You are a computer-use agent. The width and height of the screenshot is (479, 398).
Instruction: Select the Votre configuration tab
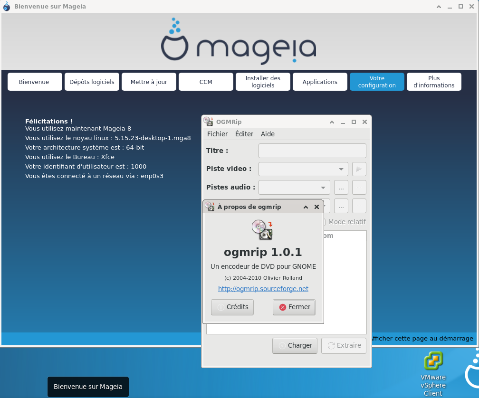coord(377,82)
